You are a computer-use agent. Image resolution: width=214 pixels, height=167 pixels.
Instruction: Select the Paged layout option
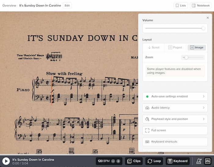175,47
